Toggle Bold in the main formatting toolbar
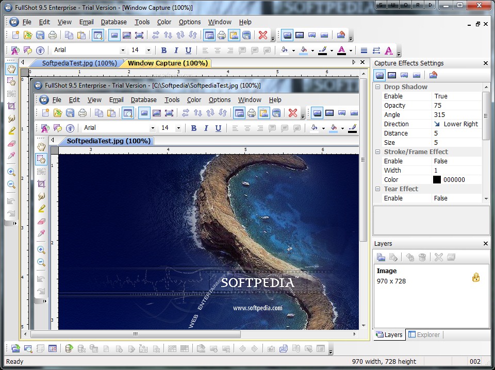The image size is (495, 370). 163,50
